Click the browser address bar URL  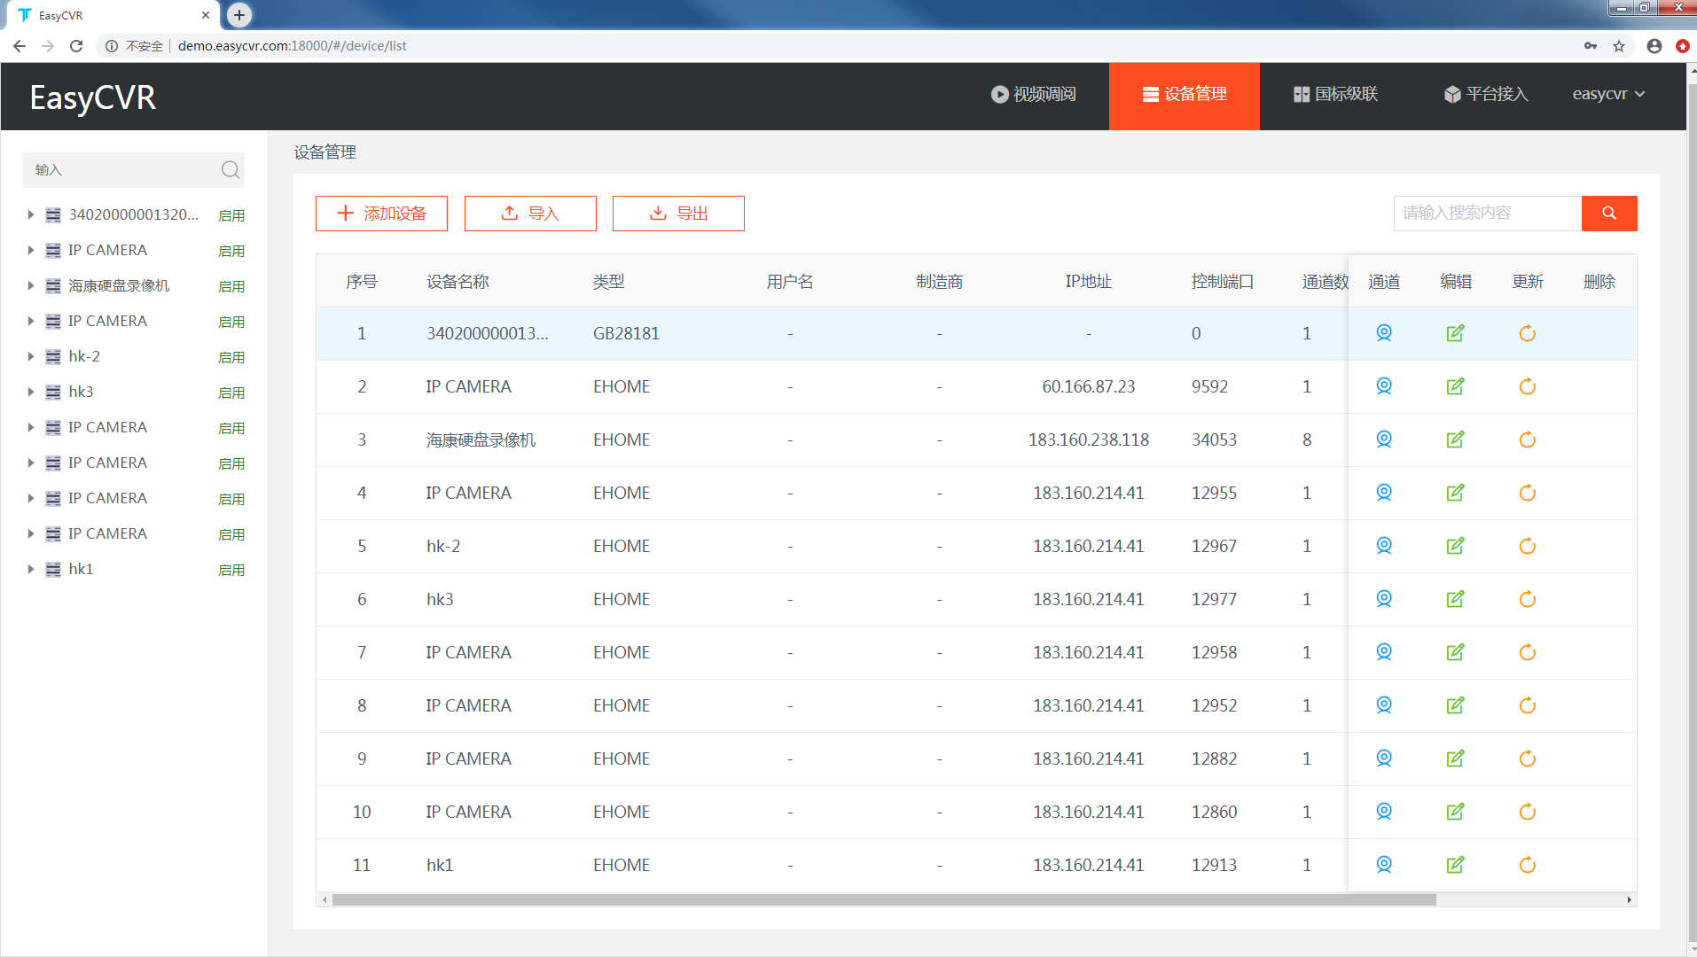pos(292,46)
